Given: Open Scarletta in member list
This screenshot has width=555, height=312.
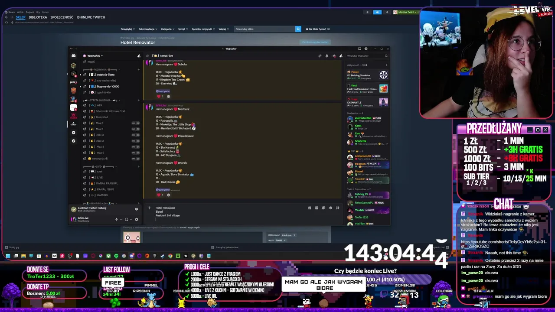Looking at the screenshot, I should [367, 142].
